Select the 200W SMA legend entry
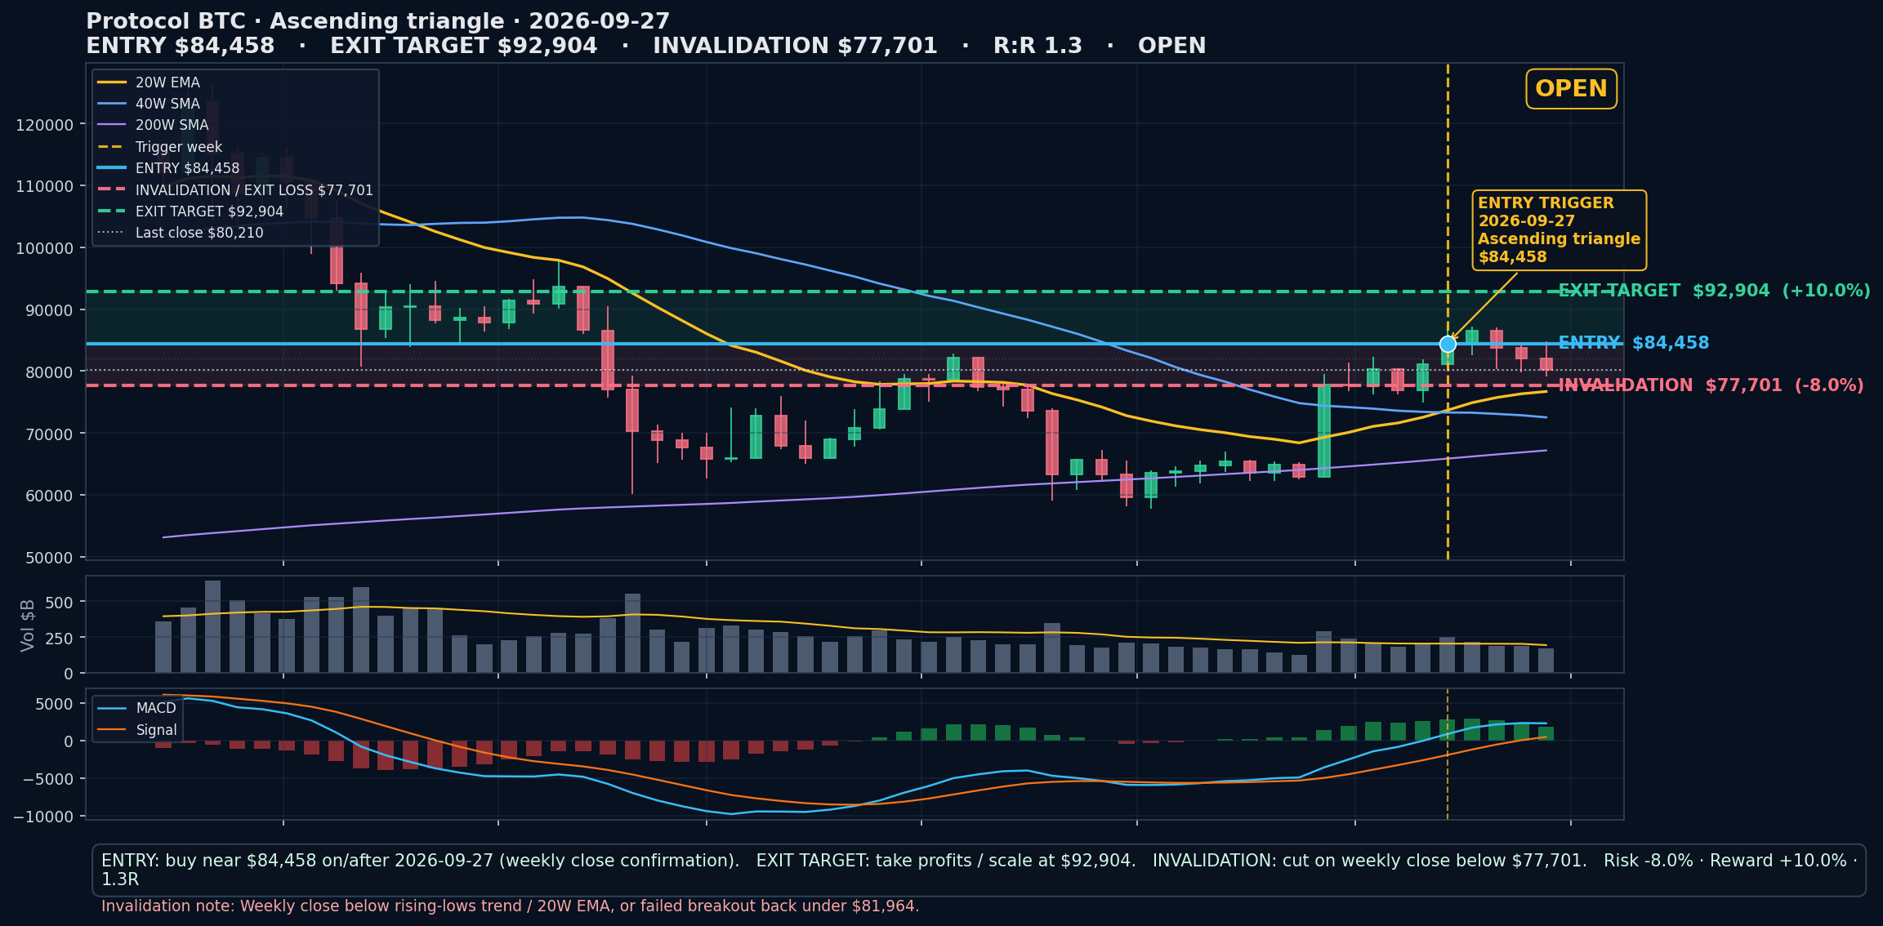Image resolution: width=1883 pixels, height=926 pixels. click(153, 125)
